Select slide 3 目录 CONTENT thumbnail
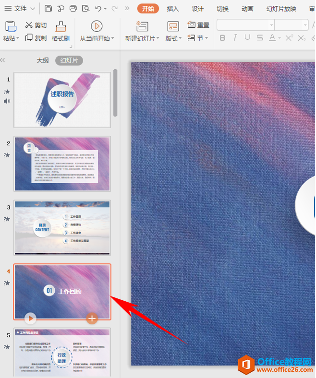Image resolution: width=316 pixels, height=378 pixels. point(62,228)
